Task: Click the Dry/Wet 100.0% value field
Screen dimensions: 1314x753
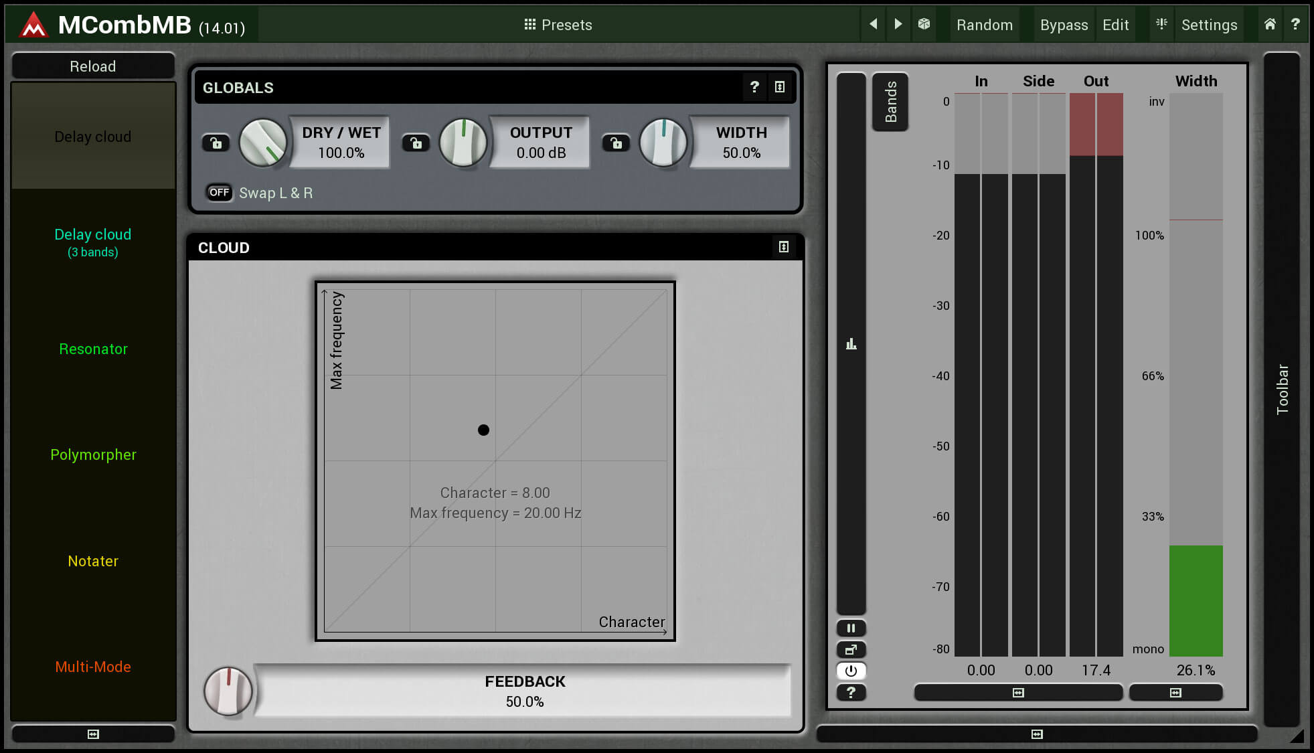Action: click(x=341, y=143)
